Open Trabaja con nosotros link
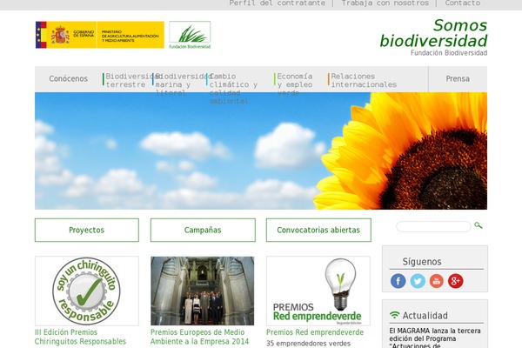The image size is (522, 348). [x=385, y=3]
